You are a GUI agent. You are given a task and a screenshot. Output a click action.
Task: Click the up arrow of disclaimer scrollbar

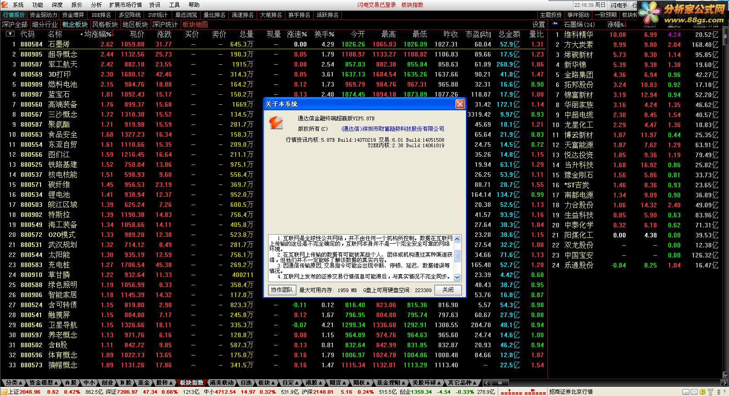tap(457, 240)
